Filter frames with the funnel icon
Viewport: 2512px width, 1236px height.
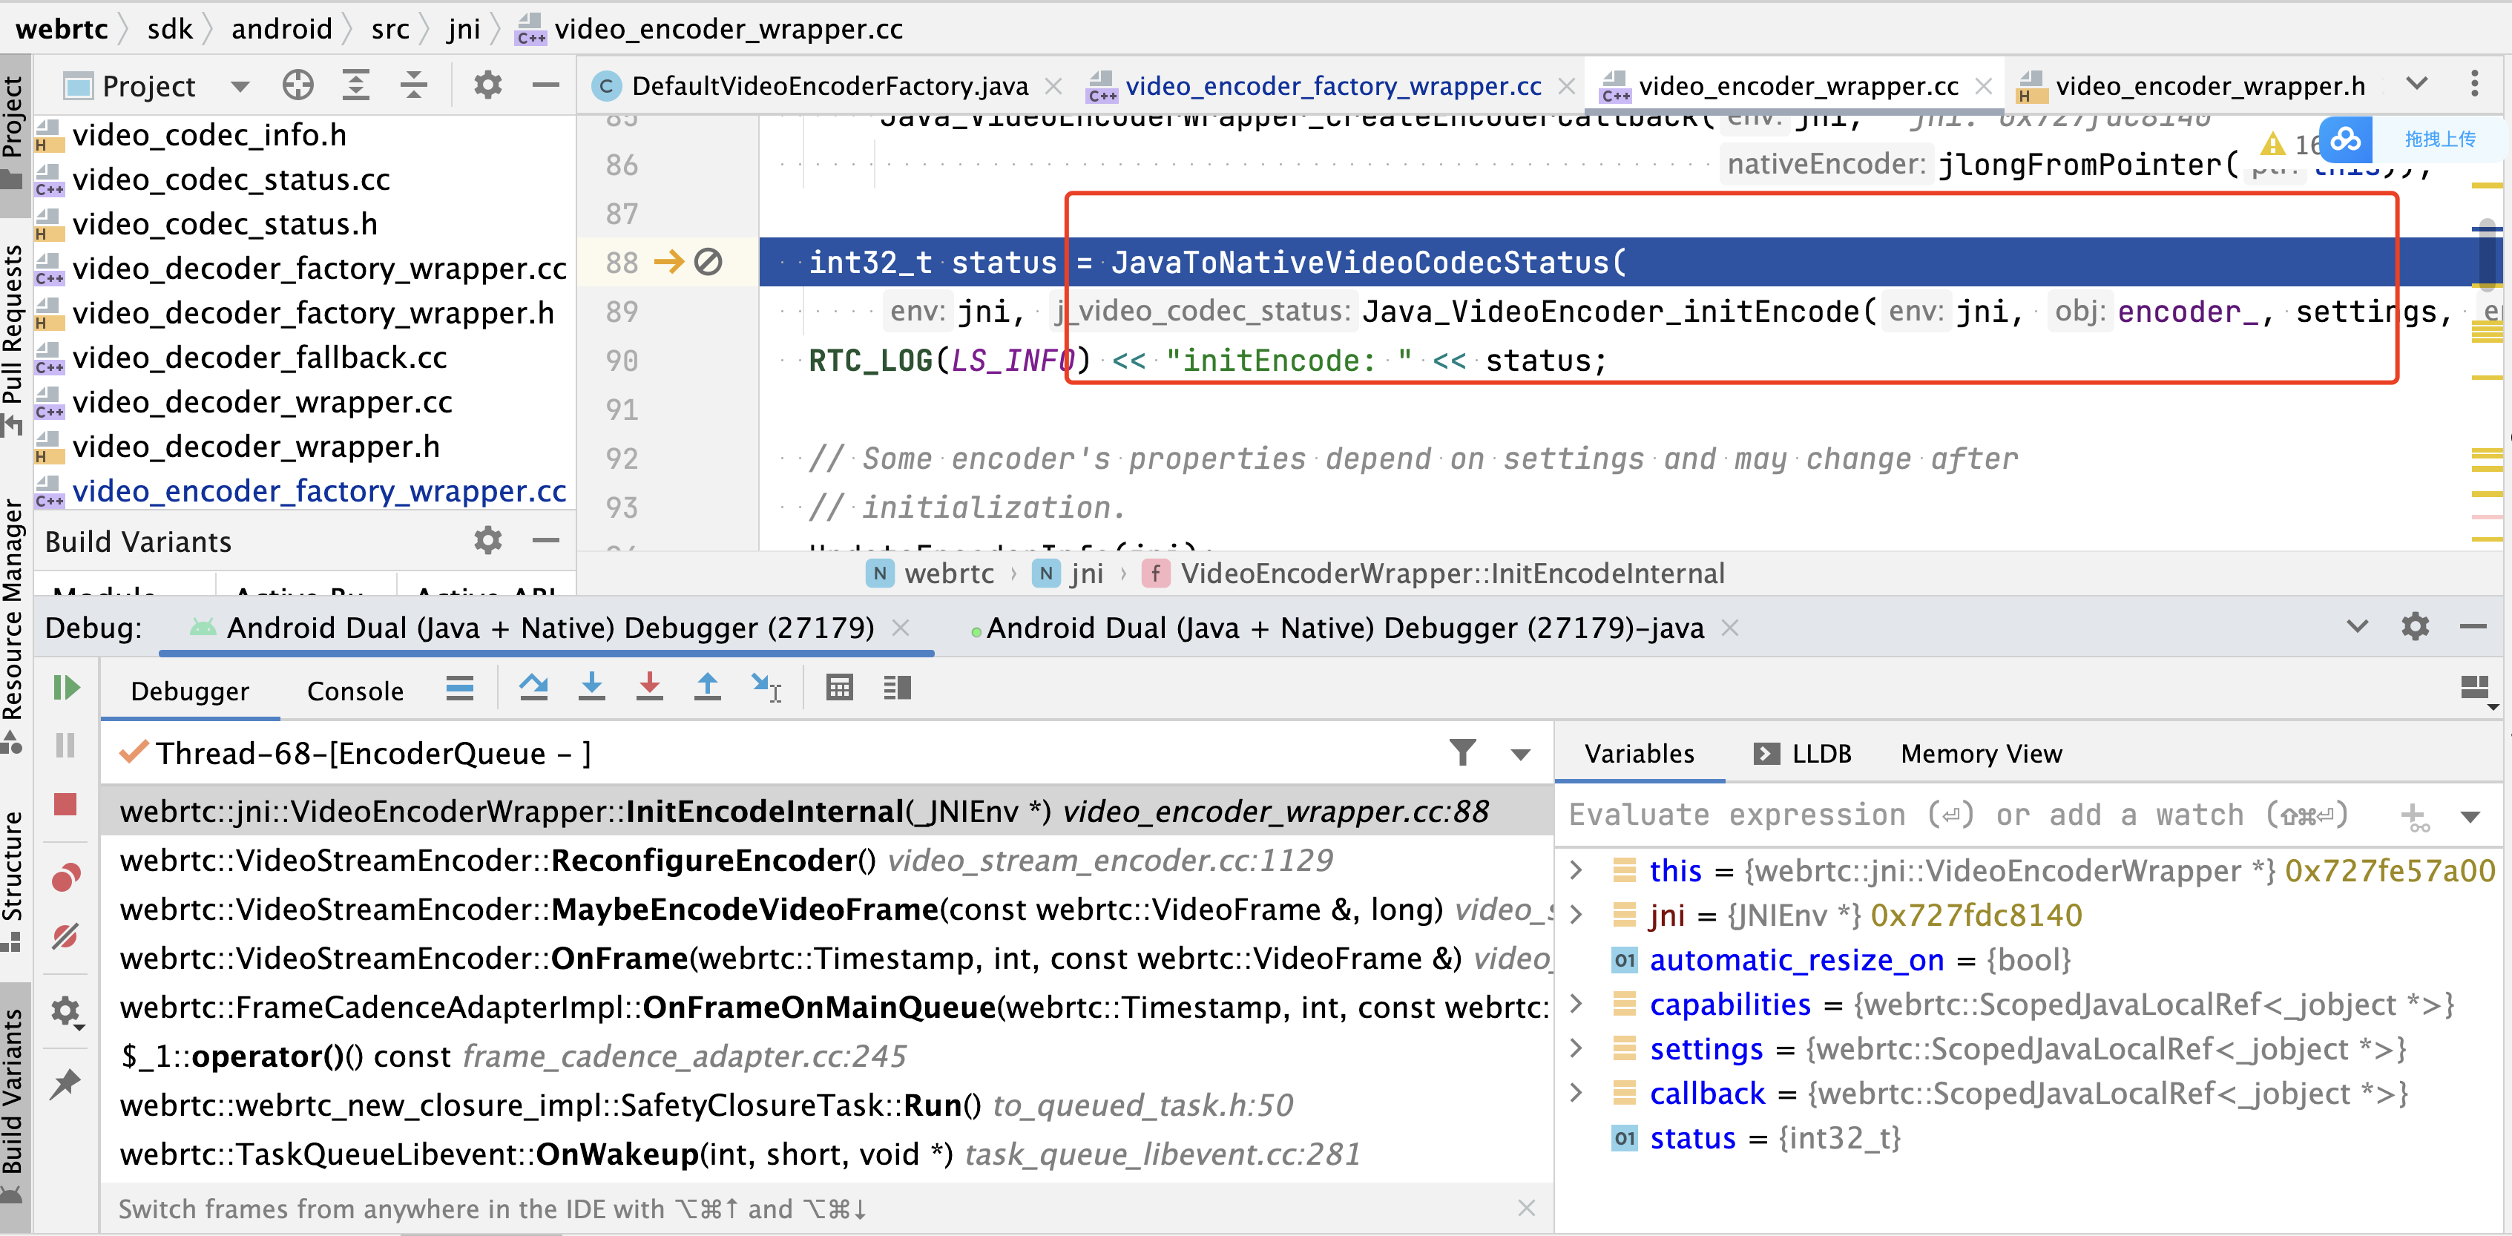click(x=1463, y=753)
